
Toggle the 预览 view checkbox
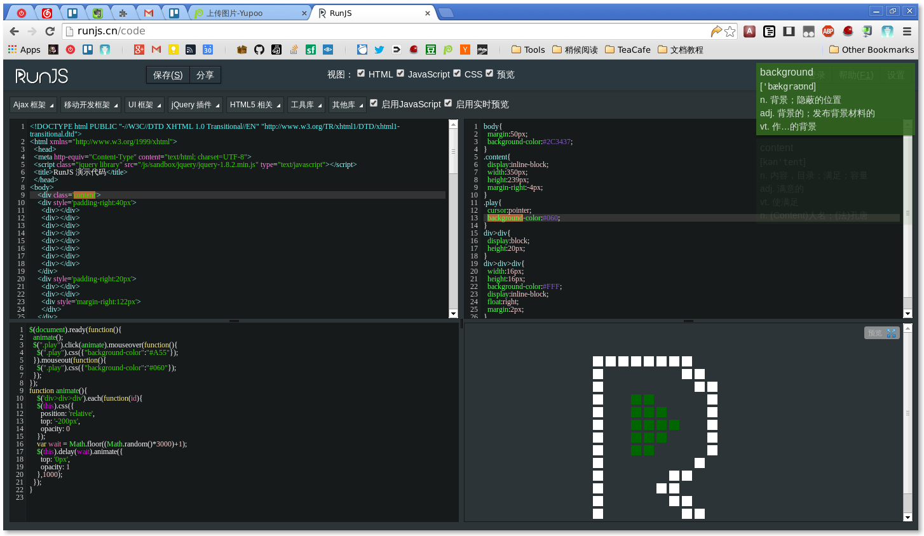click(x=489, y=73)
